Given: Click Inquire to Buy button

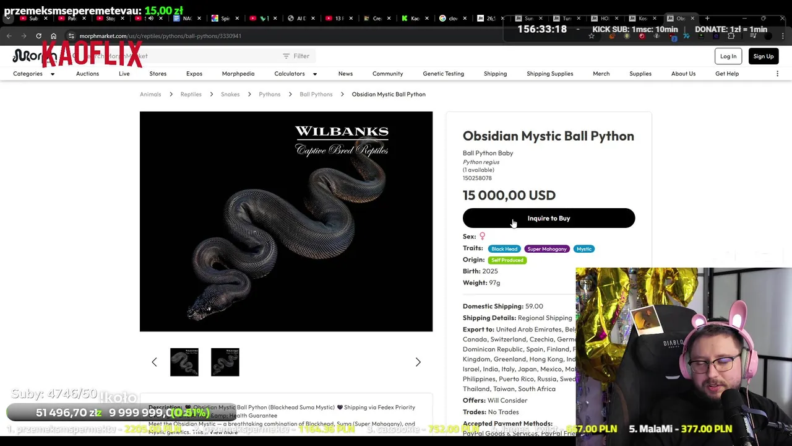Looking at the screenshot, I should (x=549, y=218).
